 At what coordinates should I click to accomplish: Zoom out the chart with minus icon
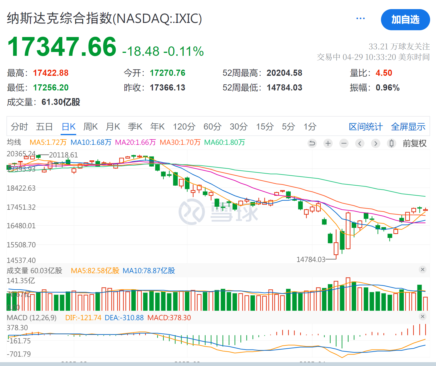[x=344, y=143]
